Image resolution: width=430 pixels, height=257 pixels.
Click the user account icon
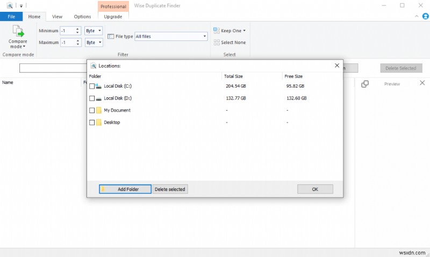click(425, 17)
